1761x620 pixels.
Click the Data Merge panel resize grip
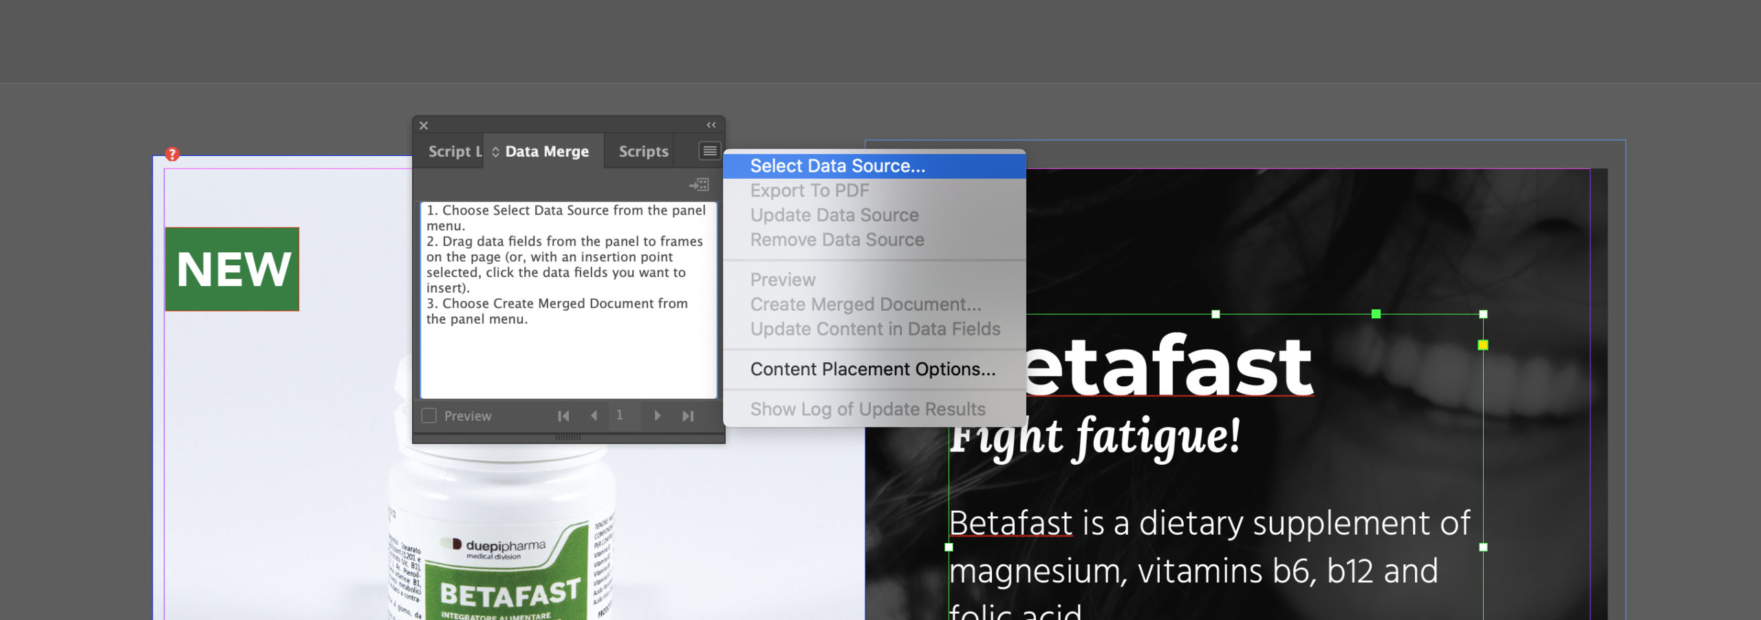pyautogui.click(x=568, y=437)
